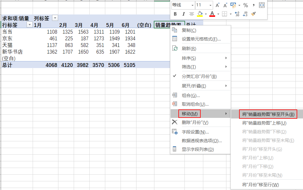Choose 将"销量趋势图"移至开头(B)

pos(268,114)
